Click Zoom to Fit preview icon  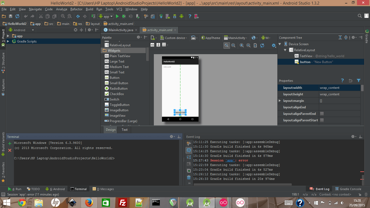pos(227,45)
